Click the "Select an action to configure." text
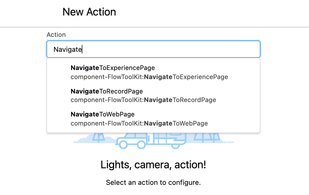 click(153, 183)
